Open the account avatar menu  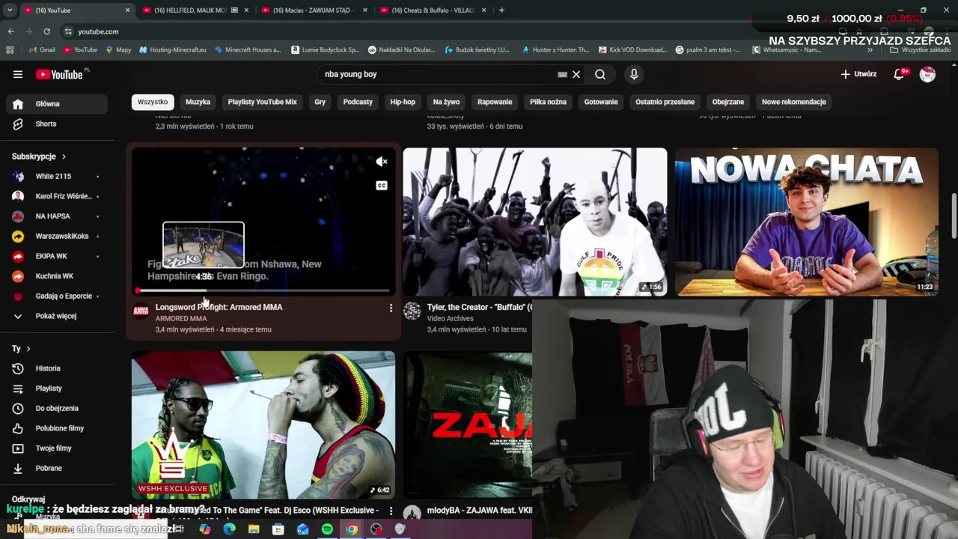click(x=927, y=74)
